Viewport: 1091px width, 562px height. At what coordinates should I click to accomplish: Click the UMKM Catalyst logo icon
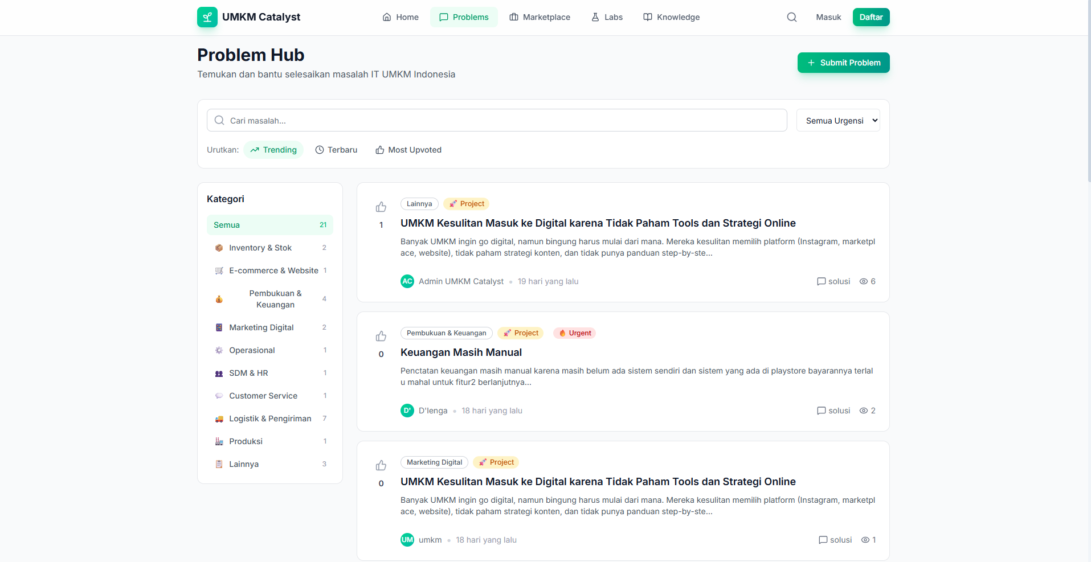(207, 17)
